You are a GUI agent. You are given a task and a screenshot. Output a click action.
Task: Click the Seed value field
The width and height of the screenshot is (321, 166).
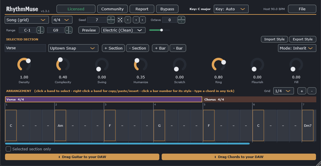(x=97, y=20)
